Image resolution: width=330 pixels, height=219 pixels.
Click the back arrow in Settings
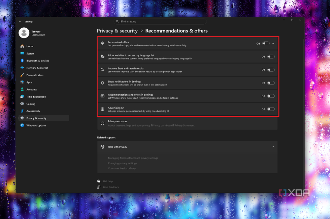pyautogui.click(x=20, y=22)
